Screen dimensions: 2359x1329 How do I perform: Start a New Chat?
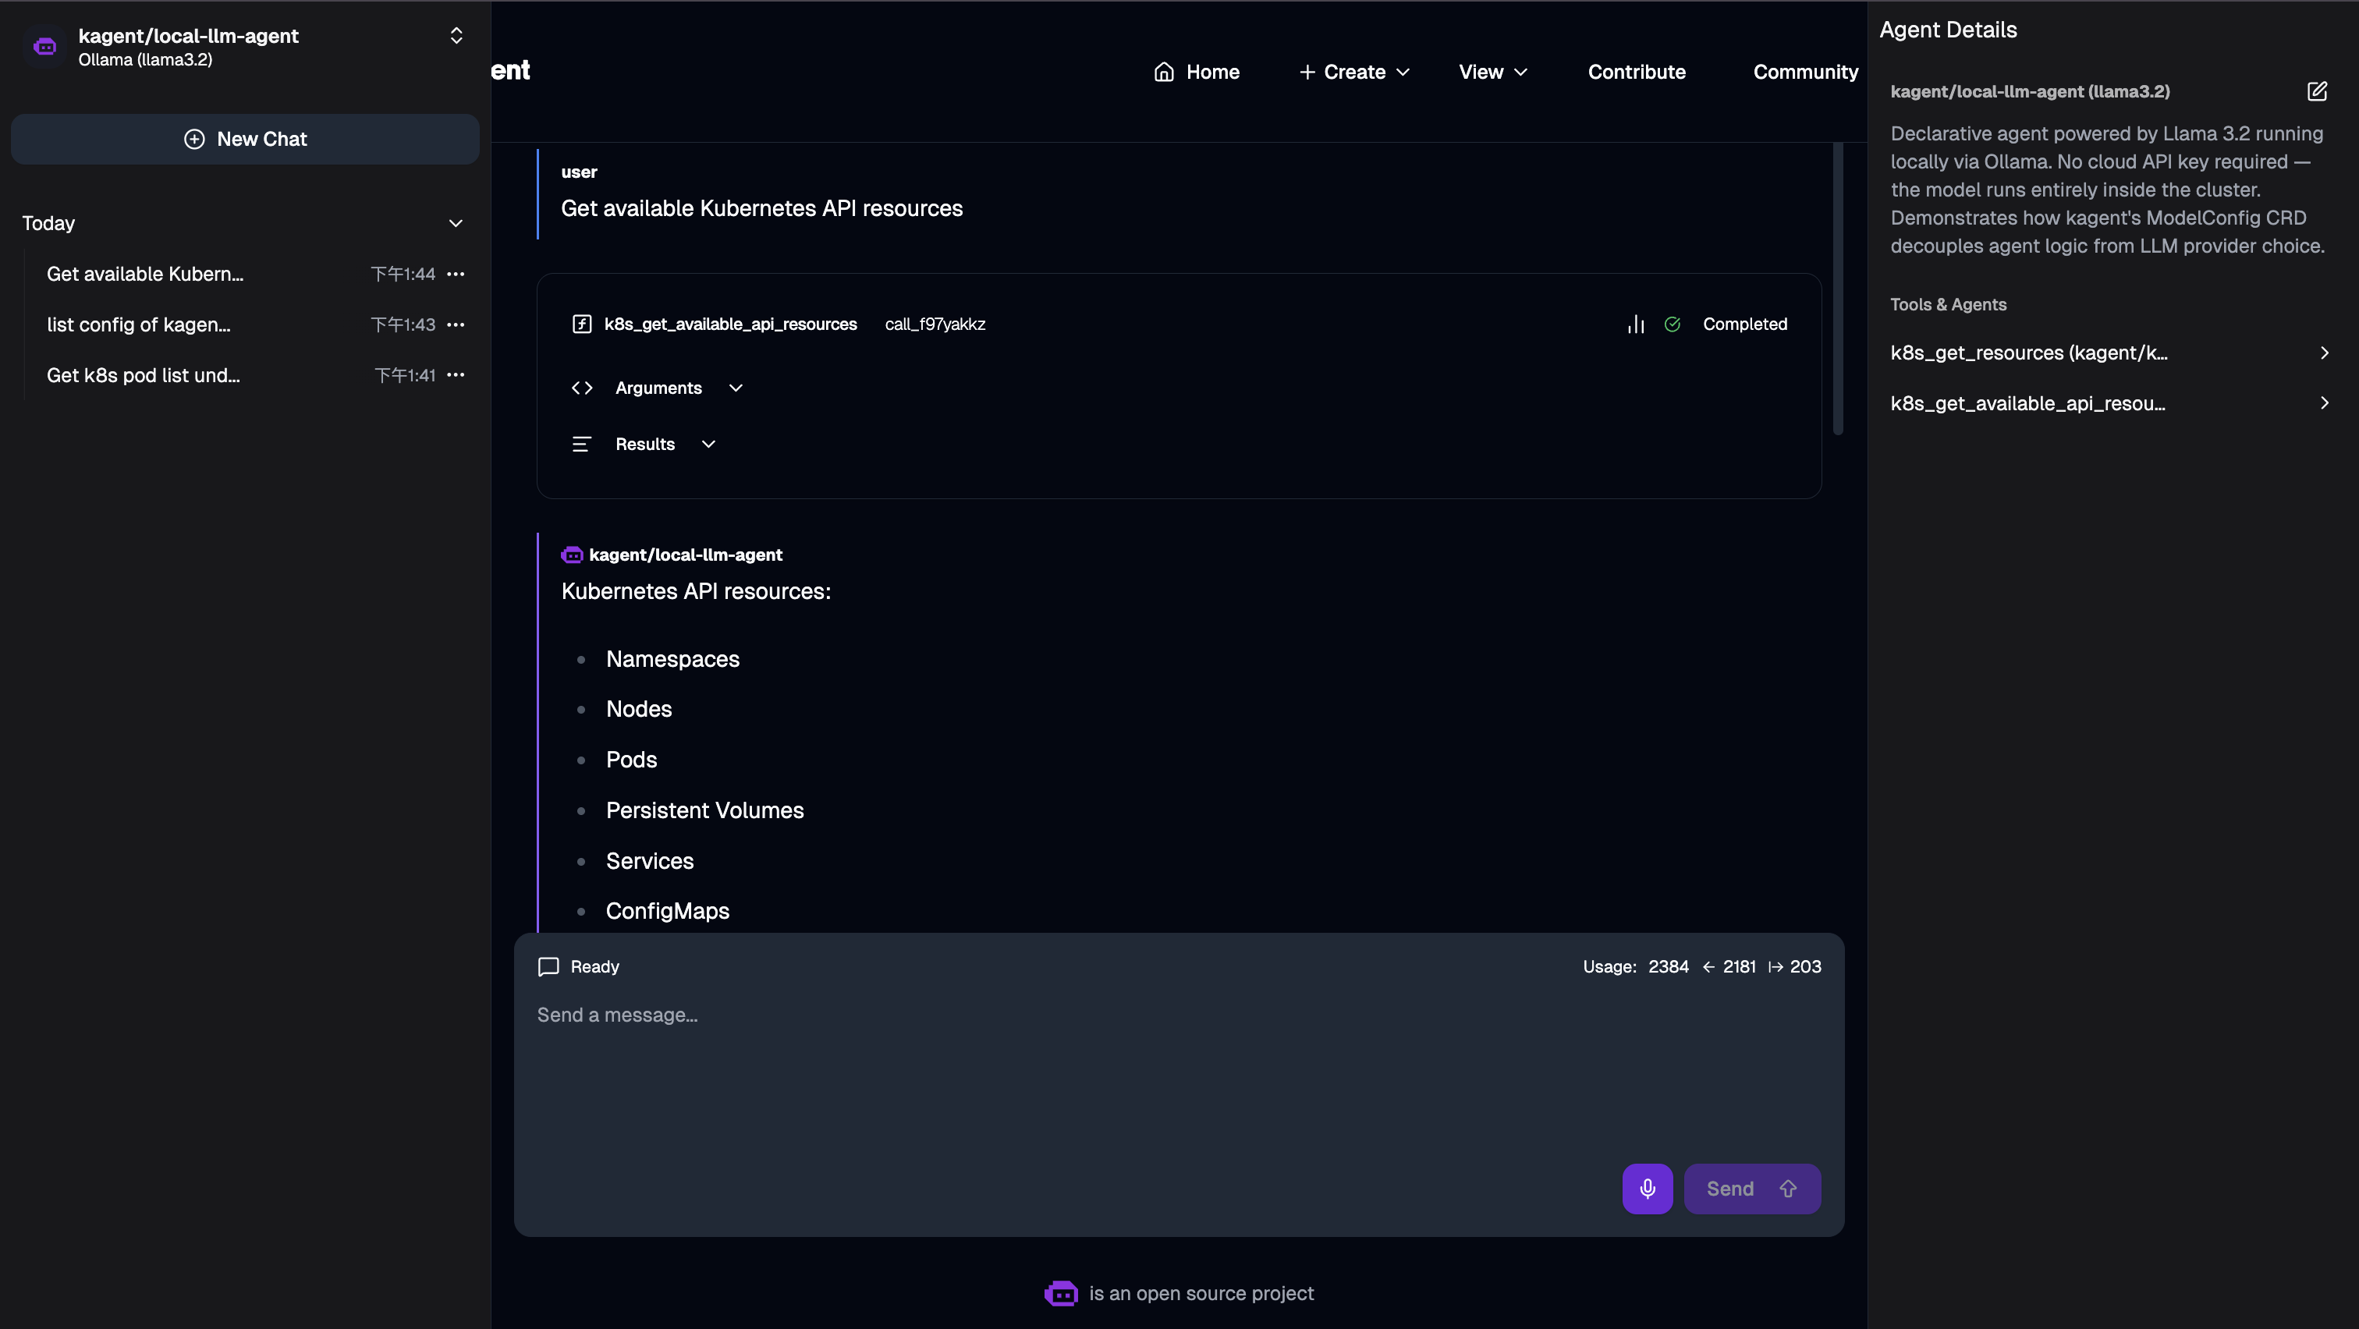pyautogui.click(x=246, y=139)
